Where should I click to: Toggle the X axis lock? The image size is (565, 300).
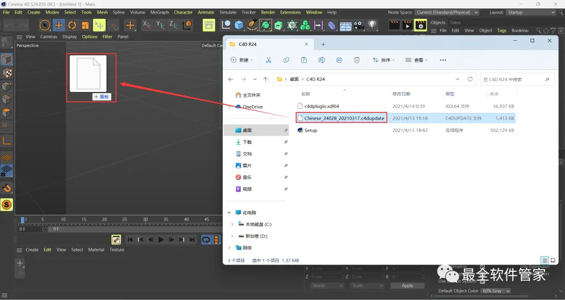(x=146, y=25)
